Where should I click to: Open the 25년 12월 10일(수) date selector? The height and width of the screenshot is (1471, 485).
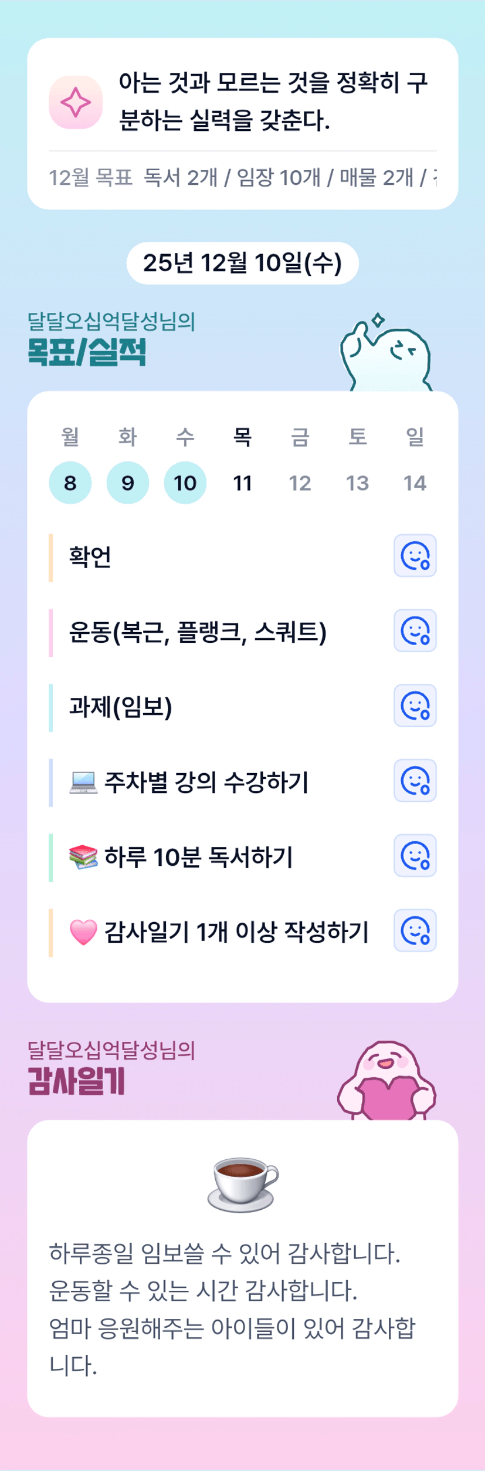tap(242, 263)
